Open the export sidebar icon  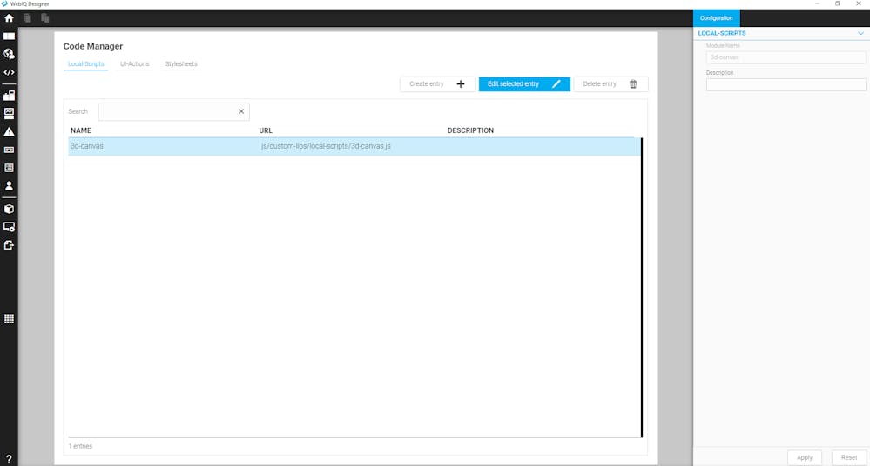[x=9, y=245]
